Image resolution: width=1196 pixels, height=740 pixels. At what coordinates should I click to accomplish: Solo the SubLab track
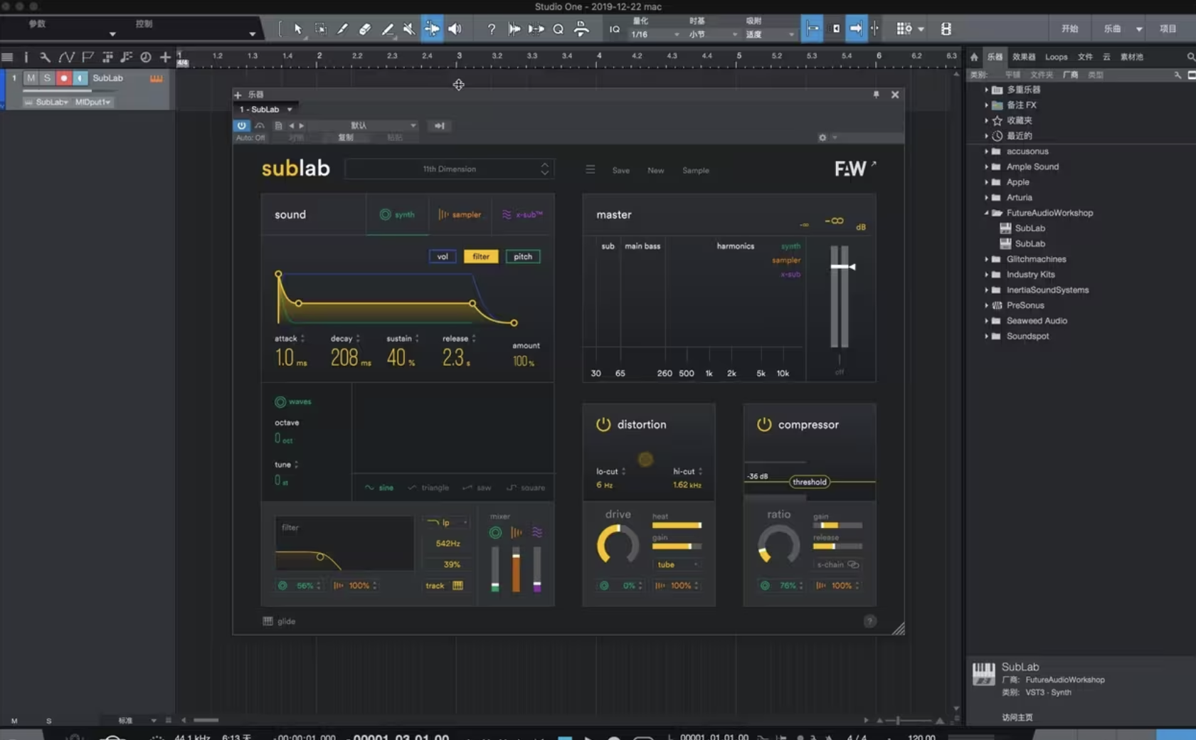46,78
